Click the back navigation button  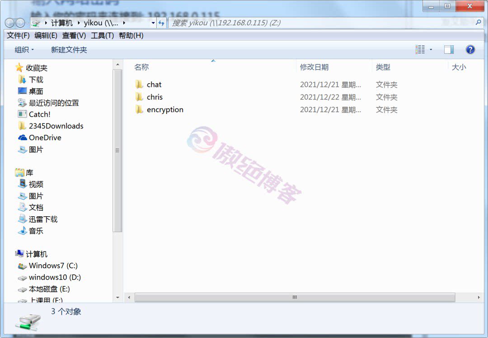tap(9, 23)
